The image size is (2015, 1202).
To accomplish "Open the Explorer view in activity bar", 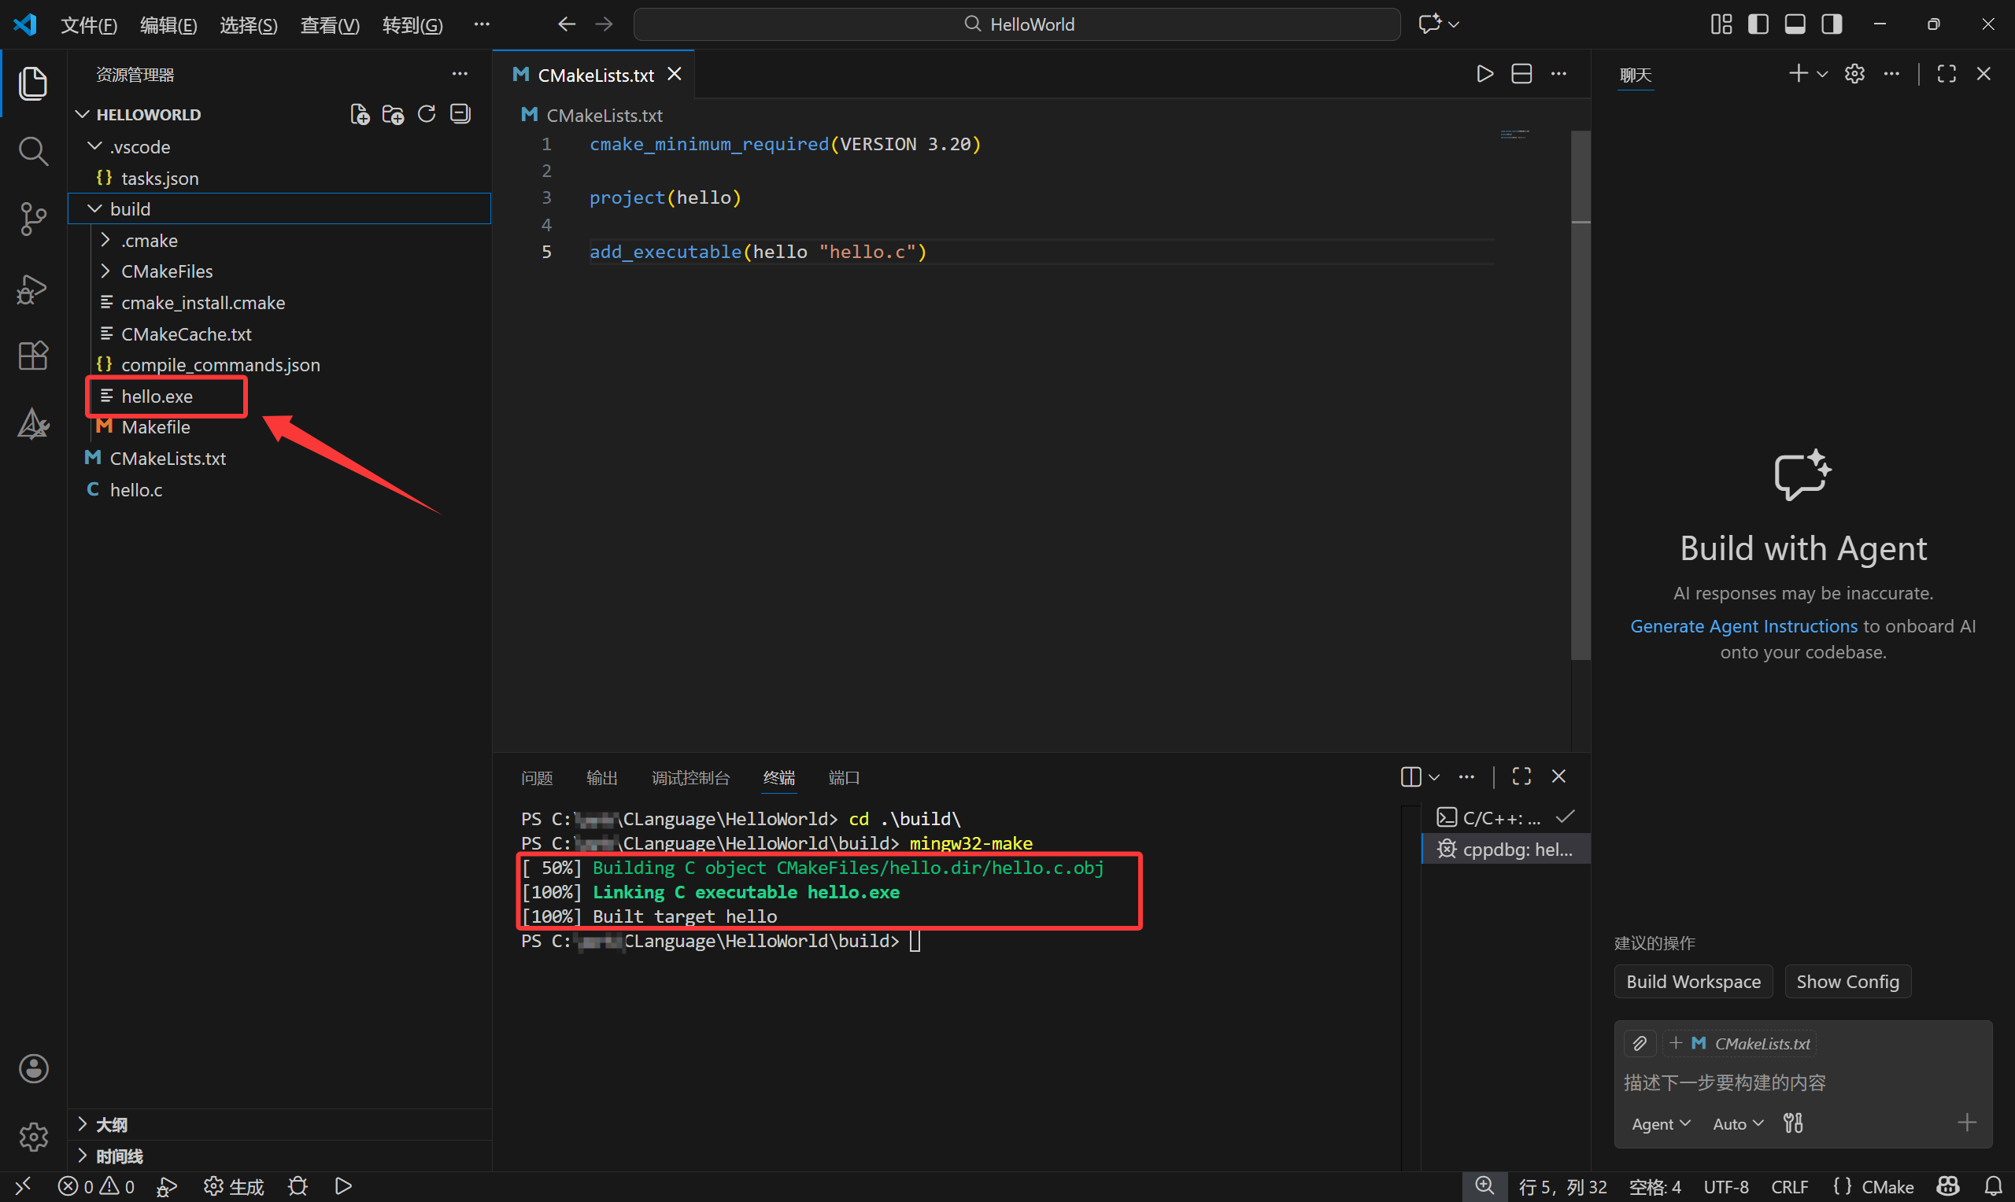I will tap(32, 83).
